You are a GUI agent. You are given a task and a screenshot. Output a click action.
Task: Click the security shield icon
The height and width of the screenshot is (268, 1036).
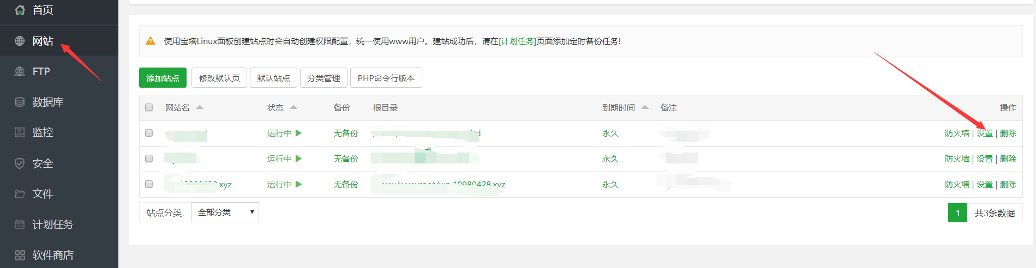pos(20,163)
